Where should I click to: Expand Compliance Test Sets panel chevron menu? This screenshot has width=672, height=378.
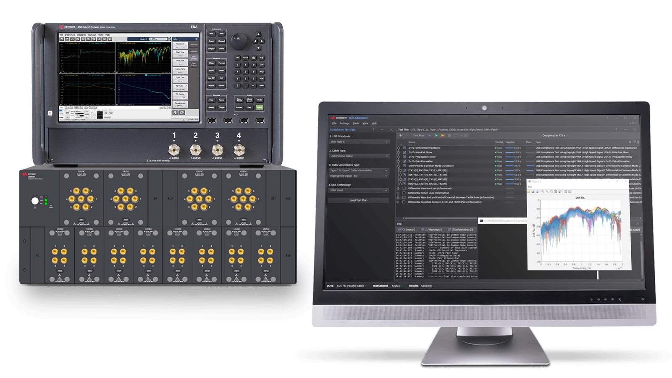coord(382,129)
